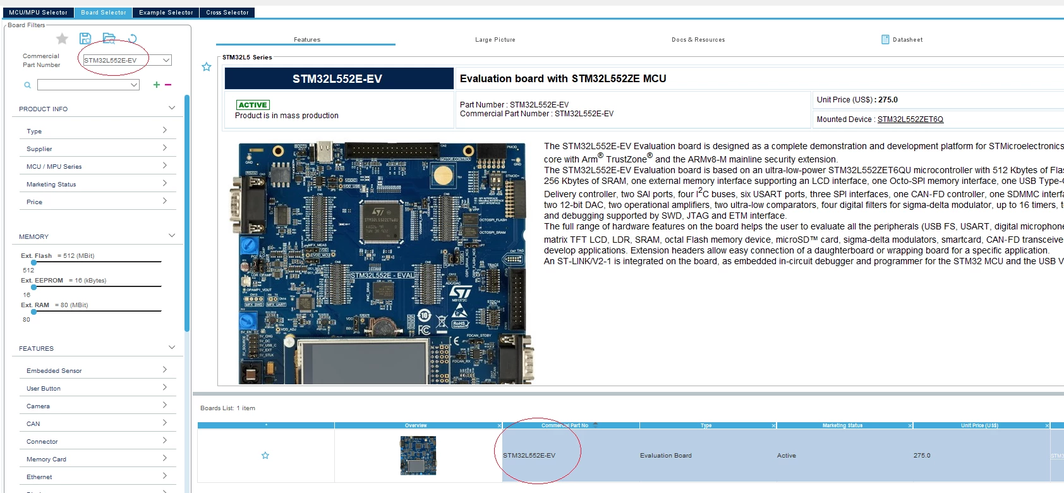Collapse the MEMORY section

click(x=172, y=236)
